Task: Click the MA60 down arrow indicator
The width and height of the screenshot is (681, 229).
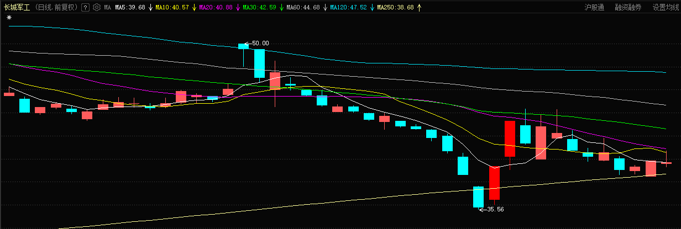Action: point(325,8)
